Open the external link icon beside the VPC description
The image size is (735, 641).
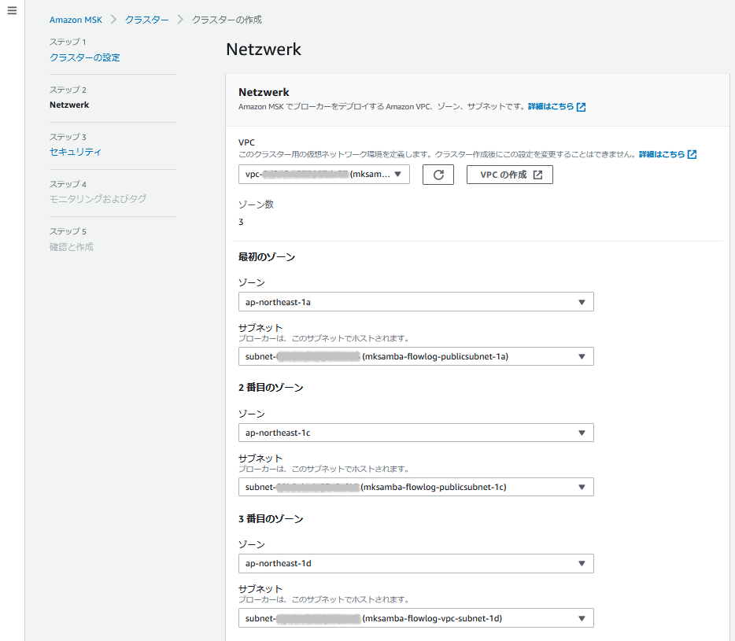(692, 154)
